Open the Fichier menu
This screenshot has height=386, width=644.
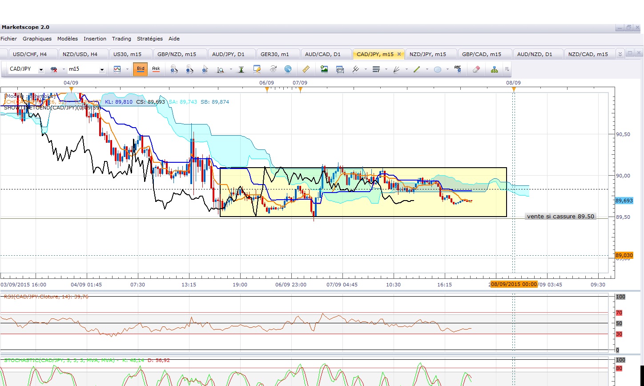(9, 39)
